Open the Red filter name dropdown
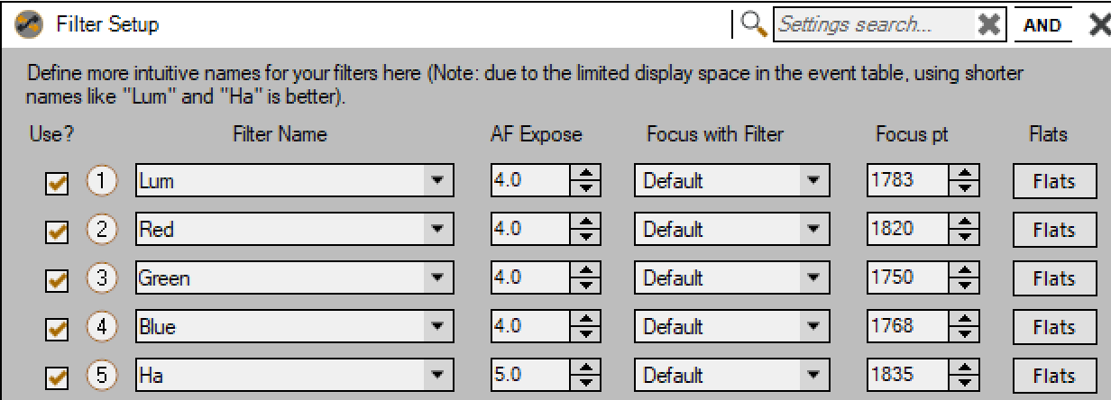This screenshot has width=1111, height=400. tap(437, 230)
